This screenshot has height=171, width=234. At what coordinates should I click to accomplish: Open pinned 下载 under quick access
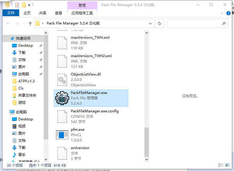pyautogui.click(x=22, y=52)
